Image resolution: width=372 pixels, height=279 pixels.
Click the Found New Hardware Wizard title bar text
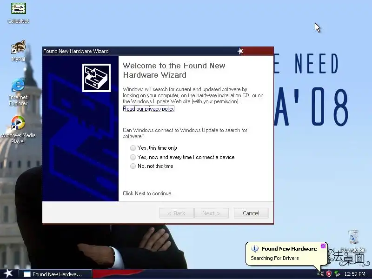[76, 51]
